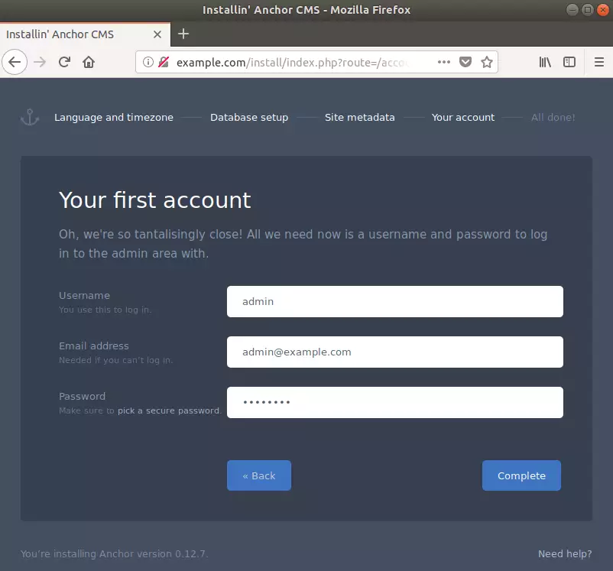Image resolution: width=613 pixels, height=571 pixels.
Task: Click the Email address label
Action: pyautogui.click(x=94, y=346)
